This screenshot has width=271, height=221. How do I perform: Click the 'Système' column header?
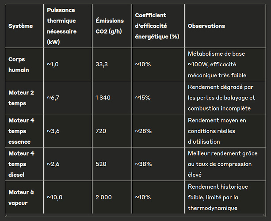[x=21, y=26]
